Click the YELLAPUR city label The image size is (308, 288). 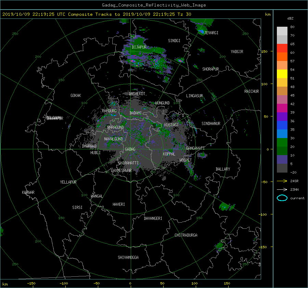[68, 182]
